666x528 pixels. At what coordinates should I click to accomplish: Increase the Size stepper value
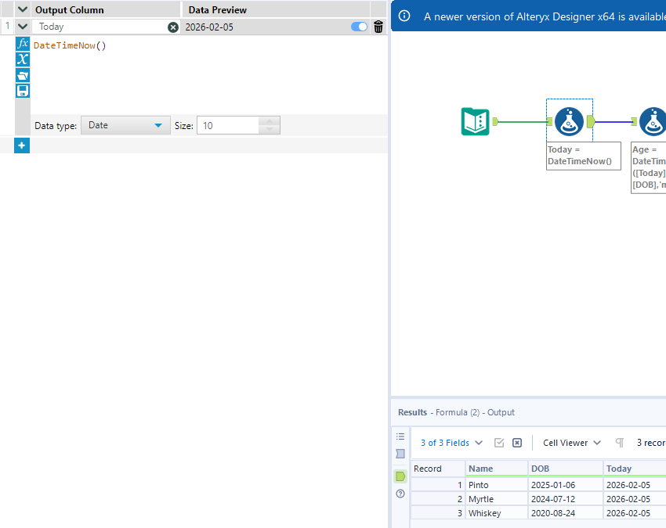coord(270,121)
